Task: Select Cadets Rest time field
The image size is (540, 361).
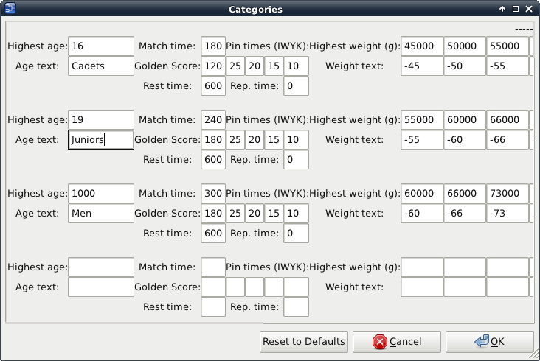Action: pyautogui.click(x=213, y=86)
